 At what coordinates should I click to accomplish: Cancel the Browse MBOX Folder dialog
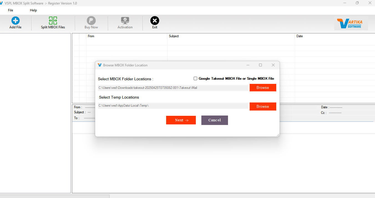215,120
